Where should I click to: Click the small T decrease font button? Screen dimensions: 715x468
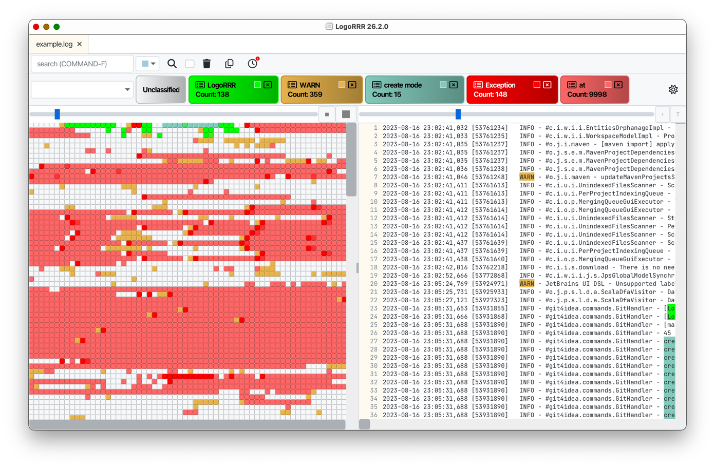(x=663, y=114)
